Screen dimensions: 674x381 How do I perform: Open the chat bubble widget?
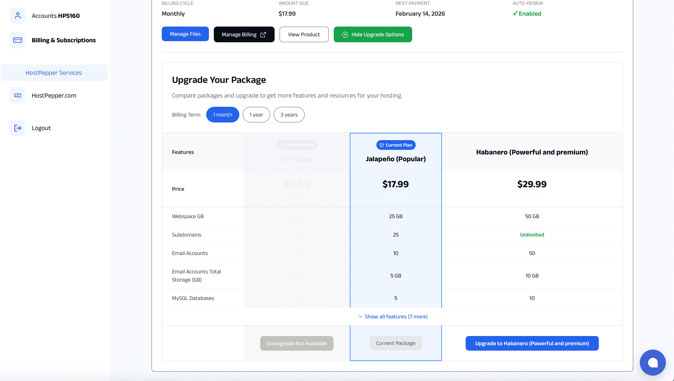(653, 362)
